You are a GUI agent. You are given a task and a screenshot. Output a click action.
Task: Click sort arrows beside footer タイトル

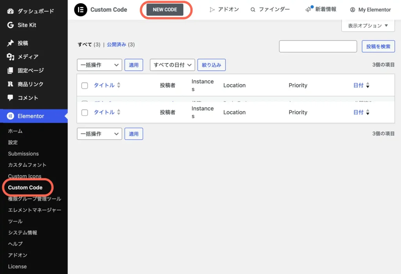(x=119, y=112)
